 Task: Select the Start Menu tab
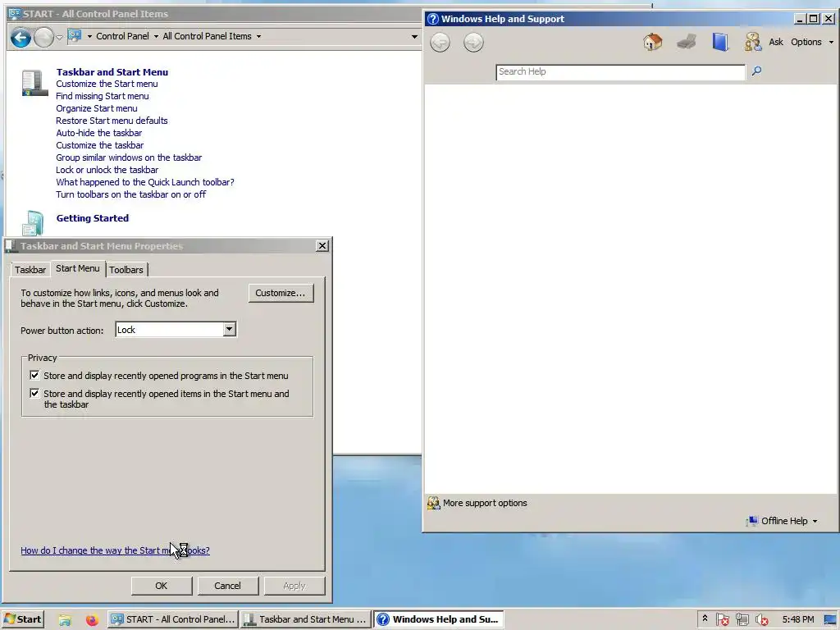[78, 268]
